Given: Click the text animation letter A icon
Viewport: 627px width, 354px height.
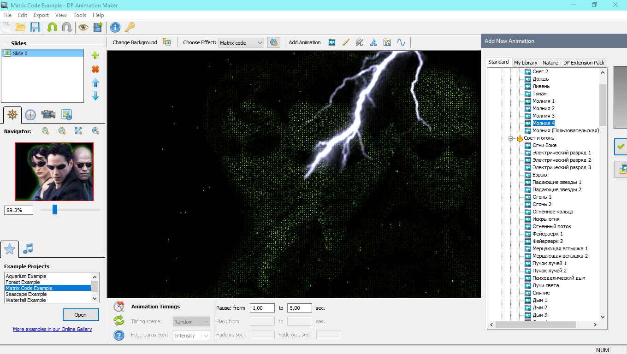Looking at the screenshot, I should point(373,42).
